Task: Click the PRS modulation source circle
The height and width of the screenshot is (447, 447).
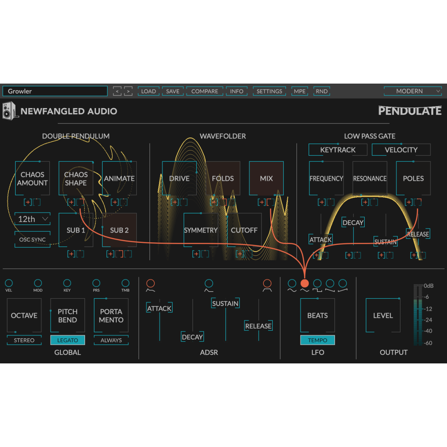Action: (97, 283)
